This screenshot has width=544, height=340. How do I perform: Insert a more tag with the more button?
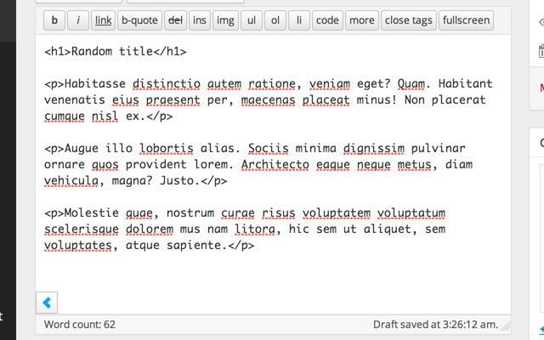click(x=362, y=20)
